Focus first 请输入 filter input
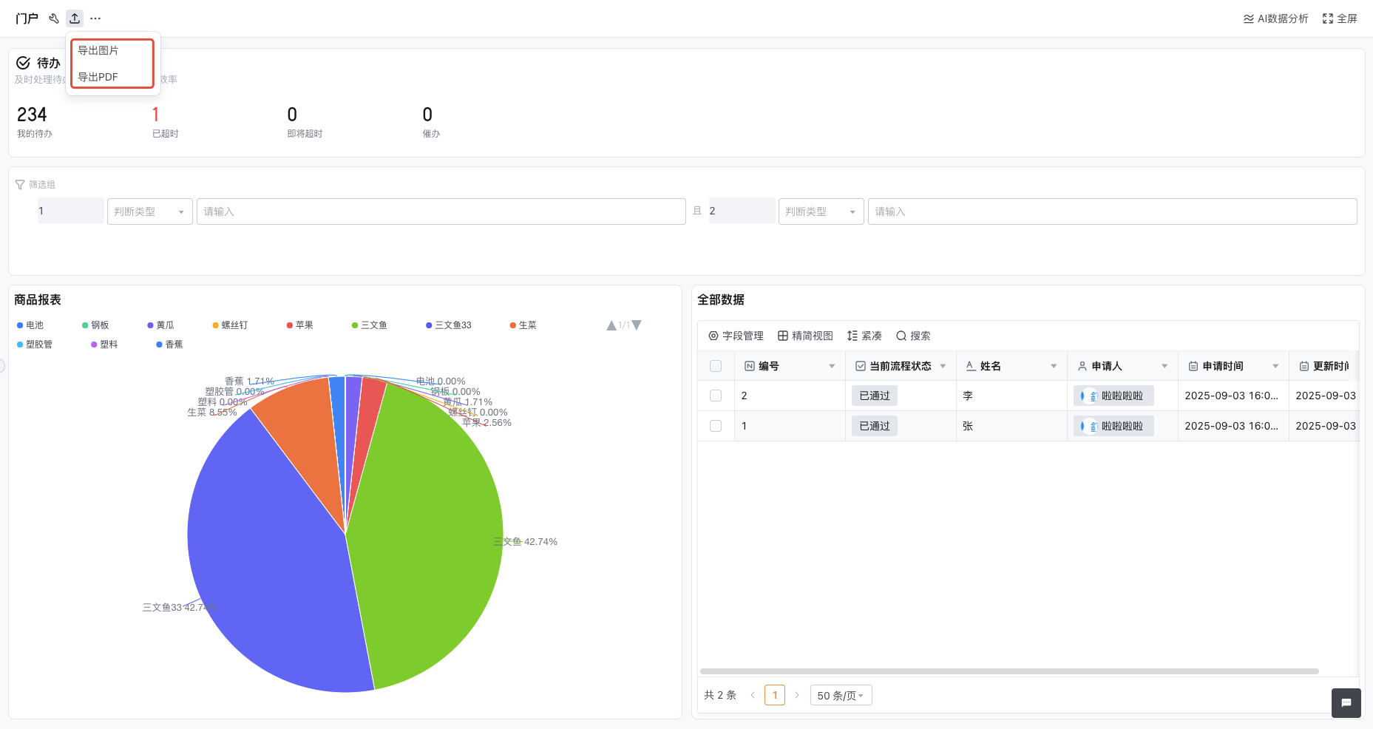The height and width of the screenshot is (729, 1373). click(x=441, y=211)
